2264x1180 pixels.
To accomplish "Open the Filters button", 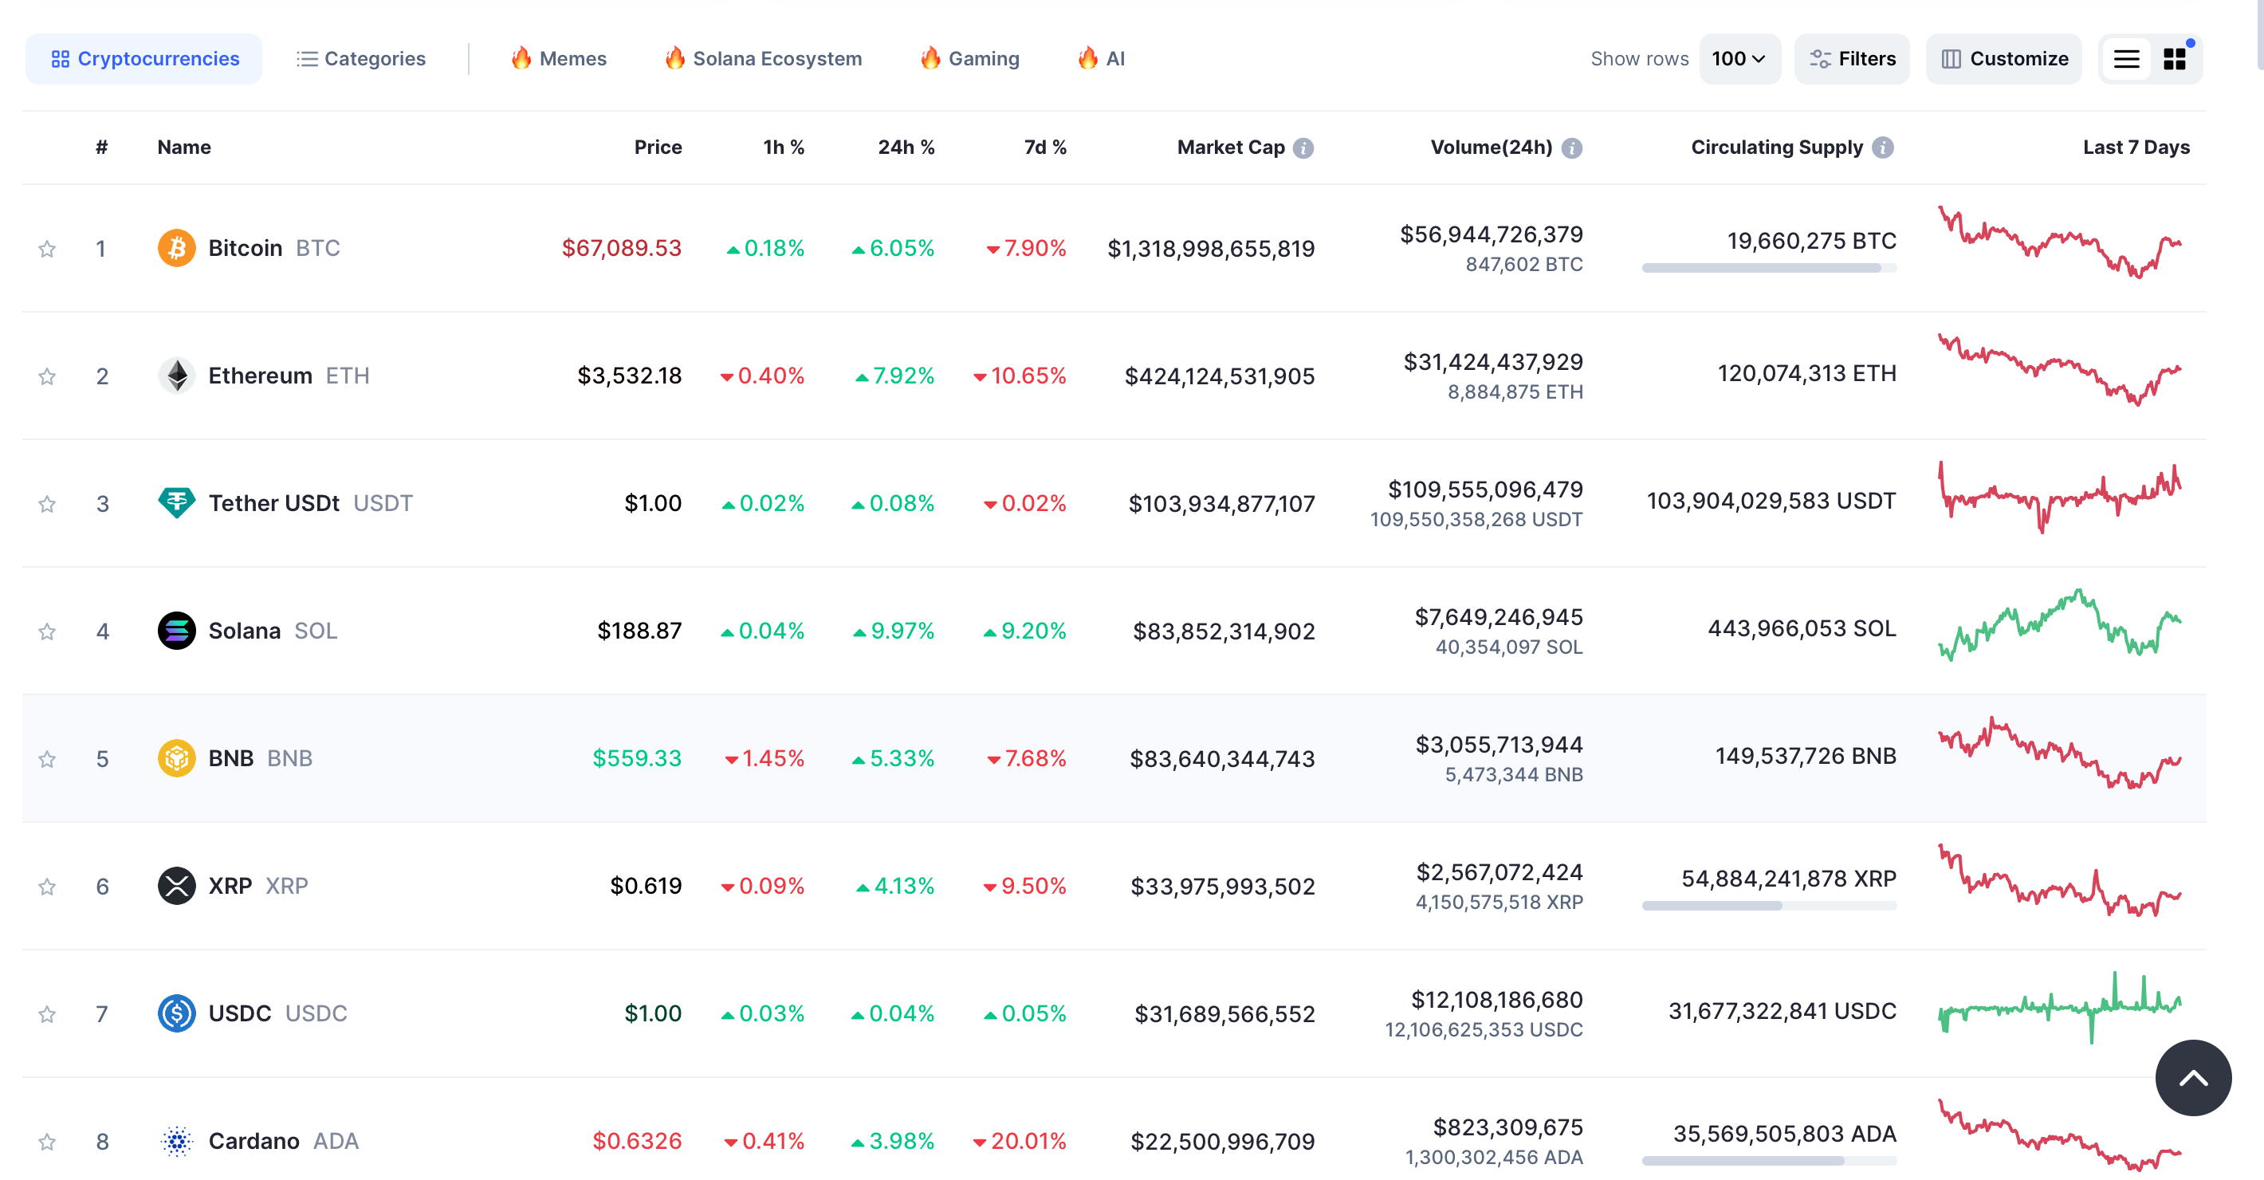I will (1852, 59).
